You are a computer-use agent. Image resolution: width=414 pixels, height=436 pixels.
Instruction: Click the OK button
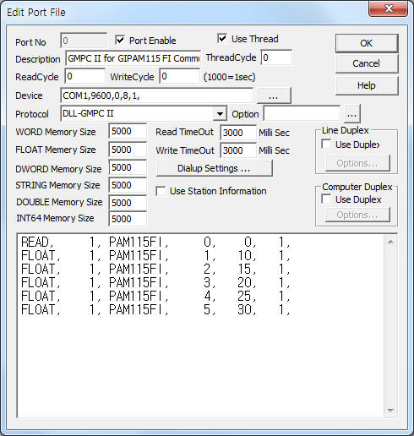367,43
